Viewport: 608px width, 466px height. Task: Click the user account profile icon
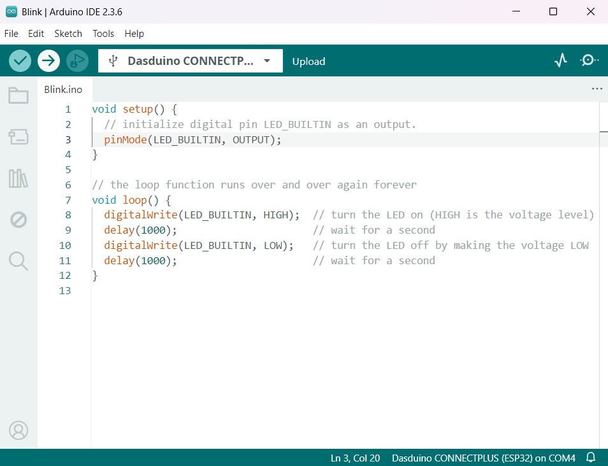click(x=18, y=430)
